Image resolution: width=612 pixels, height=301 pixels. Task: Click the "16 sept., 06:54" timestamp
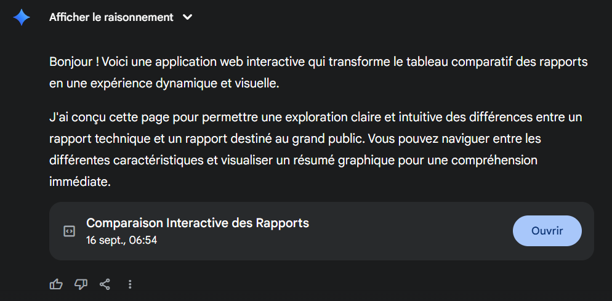[x=122, y=240]
